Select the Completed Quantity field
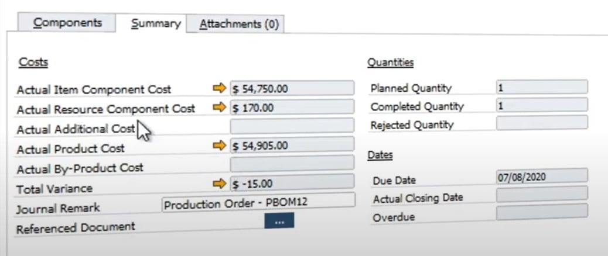Screen dimensions: 608x256 [x=542, y=105]
